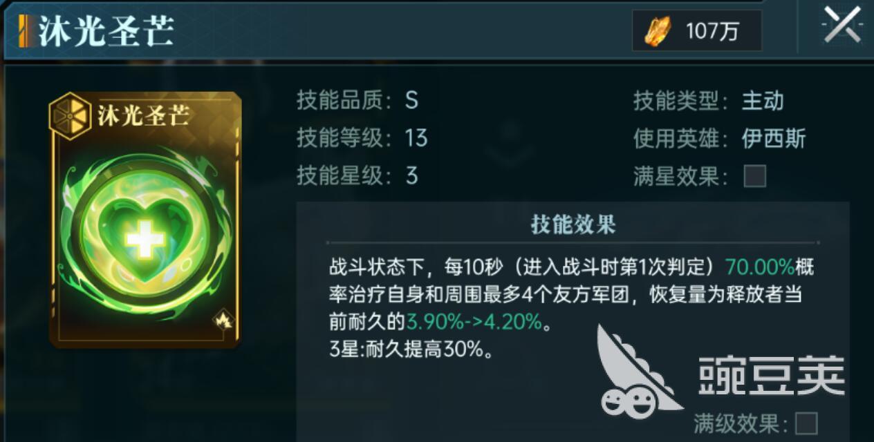Toggle the 满级效果 checkbox
This screenshot has height=442, width=874.
click(x=806, y=423)
